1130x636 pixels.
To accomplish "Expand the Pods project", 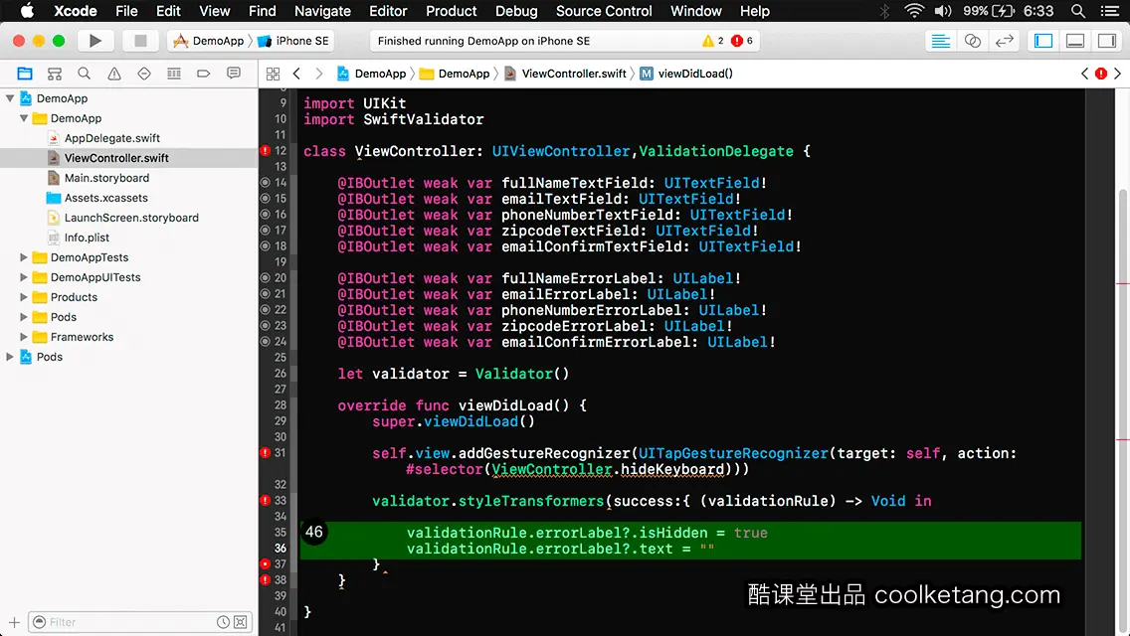I will [x=10, y=357].
